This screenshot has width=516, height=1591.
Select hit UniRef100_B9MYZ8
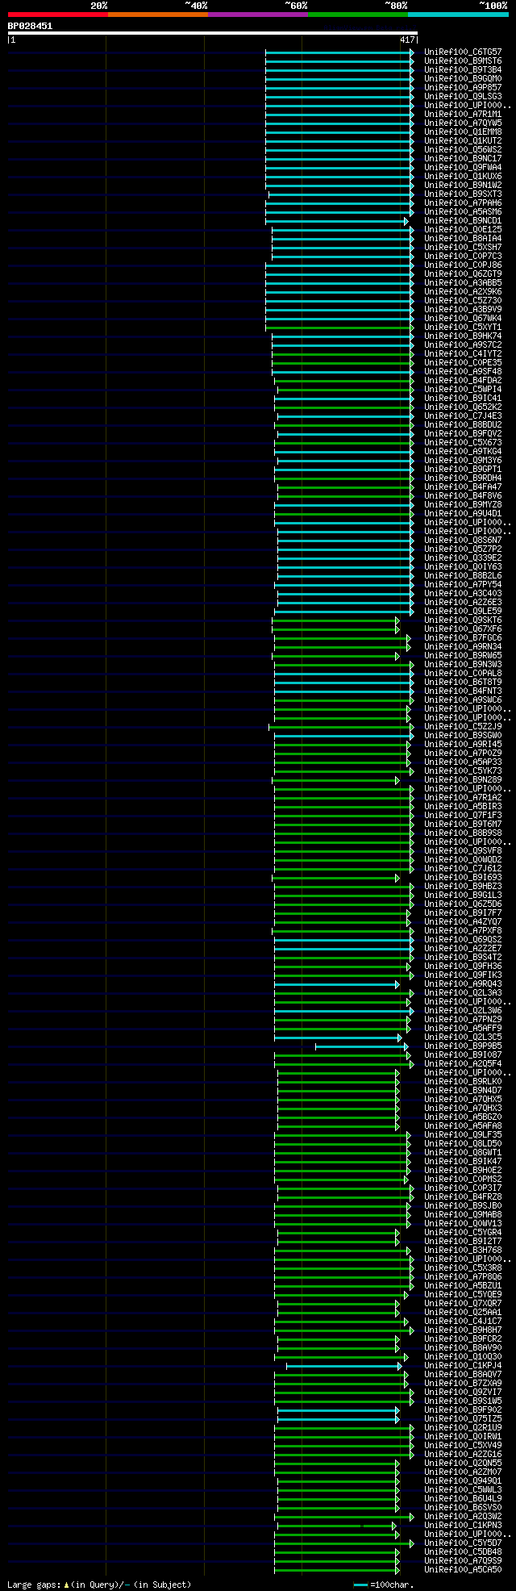coord(463,504)
